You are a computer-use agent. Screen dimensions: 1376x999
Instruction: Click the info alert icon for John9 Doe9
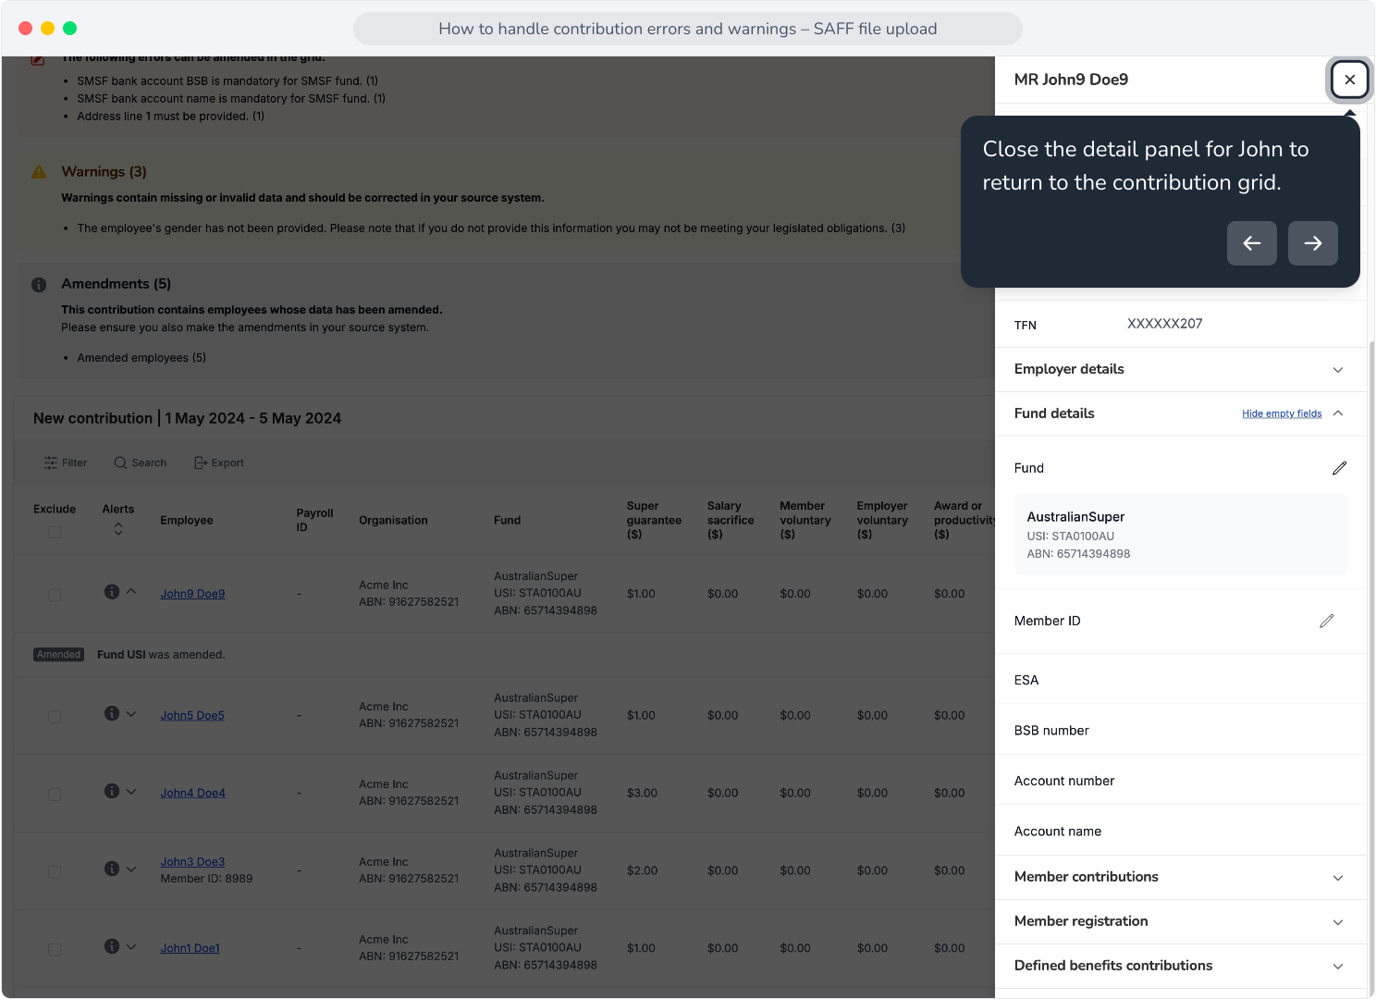coord(112,592)
